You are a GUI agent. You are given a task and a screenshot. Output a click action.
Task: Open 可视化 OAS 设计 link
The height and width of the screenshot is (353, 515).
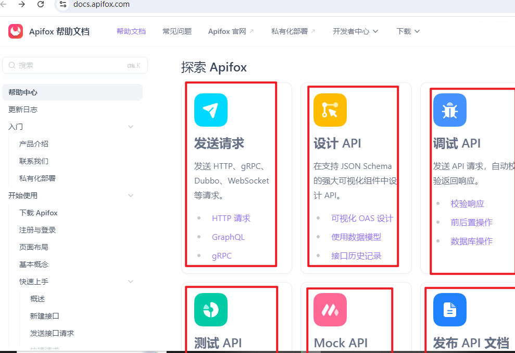pos(362,218)
